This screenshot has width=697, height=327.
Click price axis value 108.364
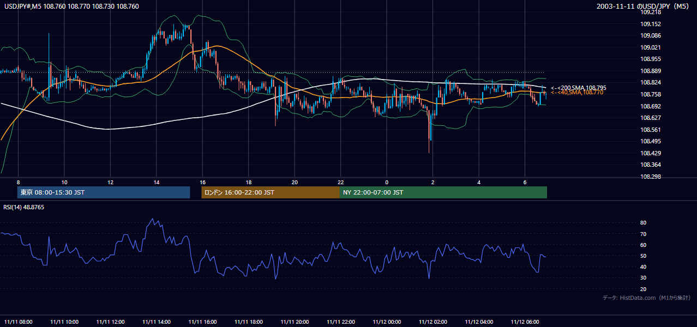tap(651, 165)
